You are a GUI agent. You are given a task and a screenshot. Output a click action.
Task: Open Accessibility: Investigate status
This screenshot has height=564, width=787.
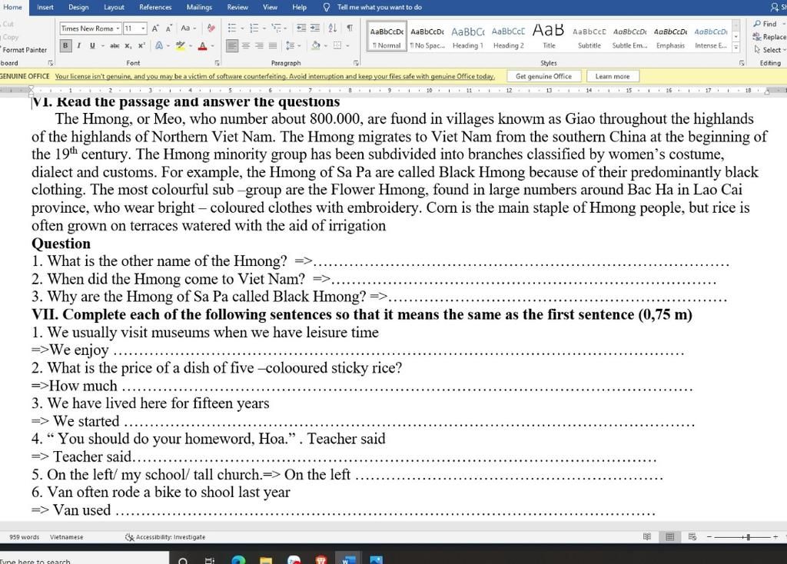[x=165, y=537]
